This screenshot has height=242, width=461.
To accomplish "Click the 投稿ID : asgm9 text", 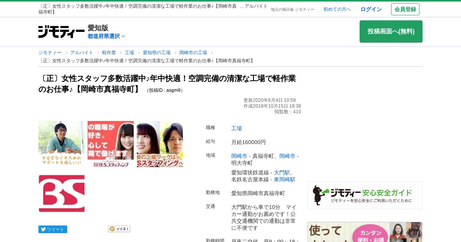I will [164, 90].
